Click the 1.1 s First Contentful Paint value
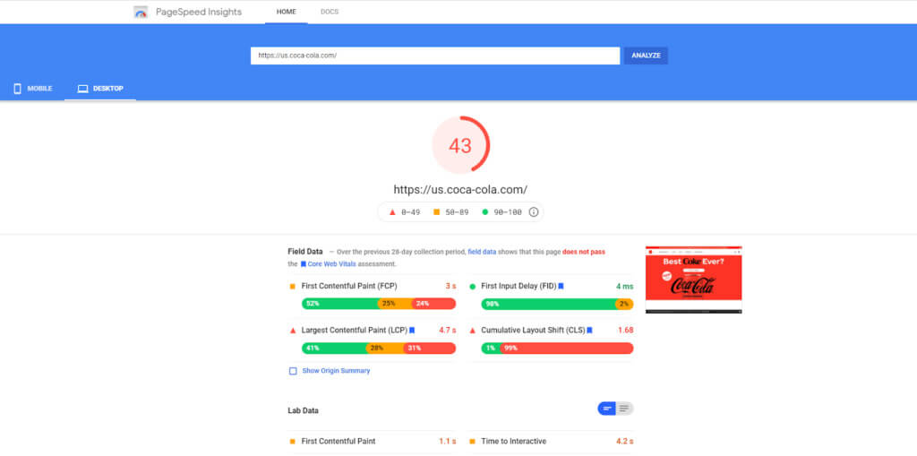 point(448,442)
